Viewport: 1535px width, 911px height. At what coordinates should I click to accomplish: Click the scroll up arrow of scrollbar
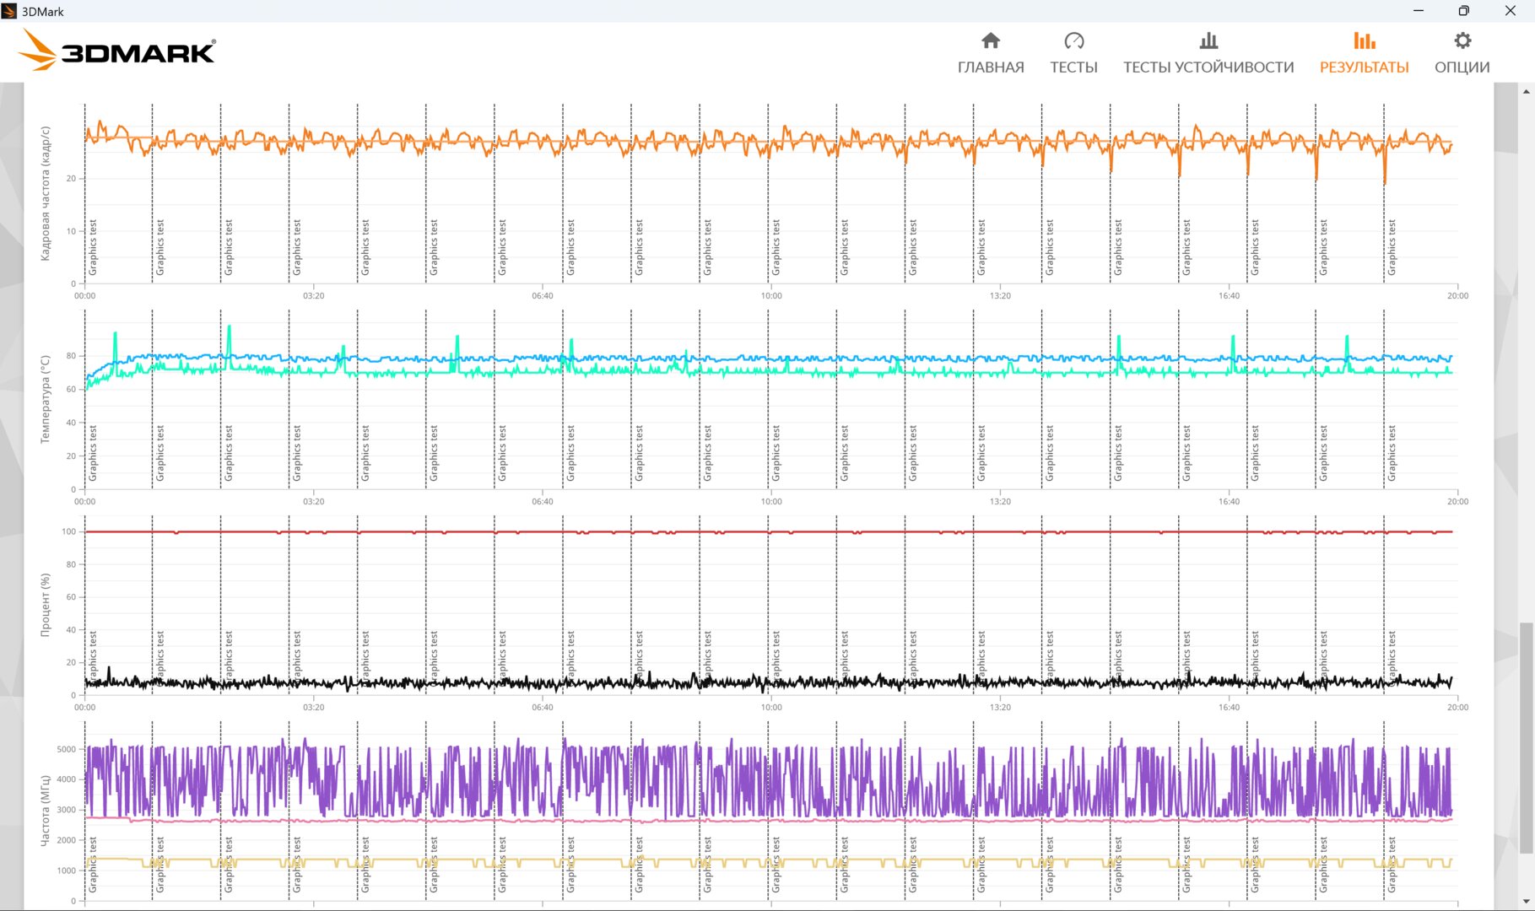[1527, 91]
